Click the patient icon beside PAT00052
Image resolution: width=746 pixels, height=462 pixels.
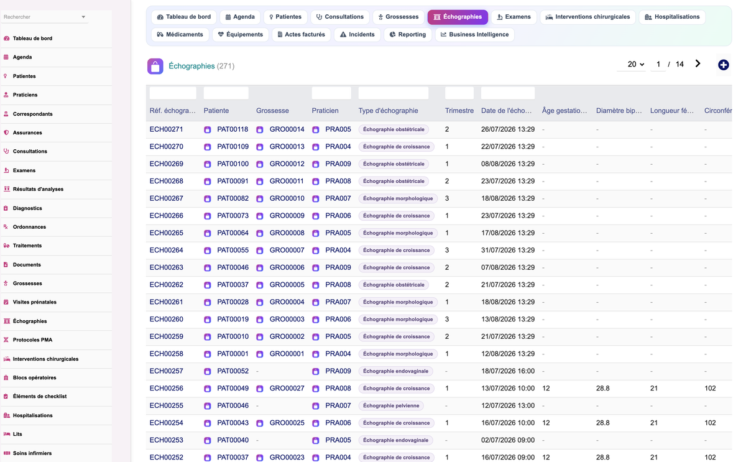(x=208, y=371)
